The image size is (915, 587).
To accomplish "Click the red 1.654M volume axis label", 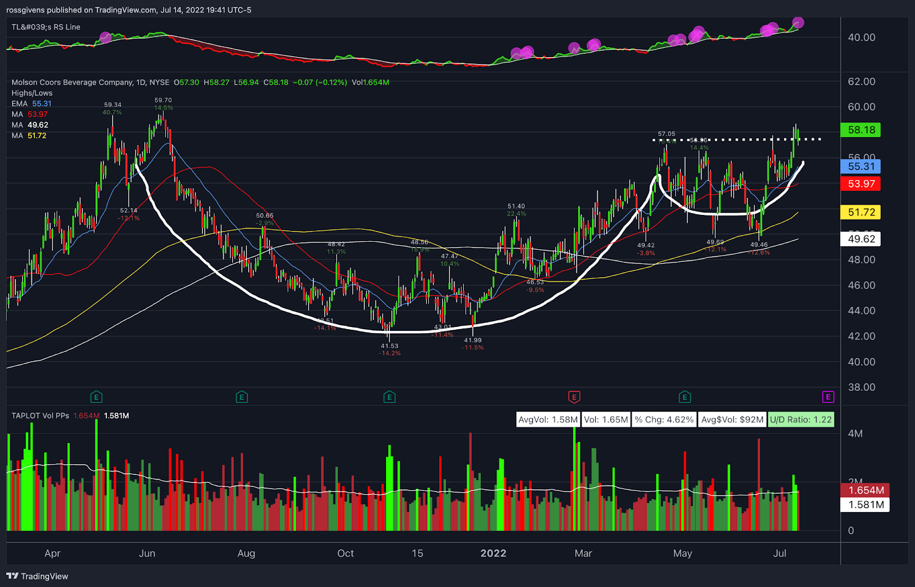I will pos(865,490).
